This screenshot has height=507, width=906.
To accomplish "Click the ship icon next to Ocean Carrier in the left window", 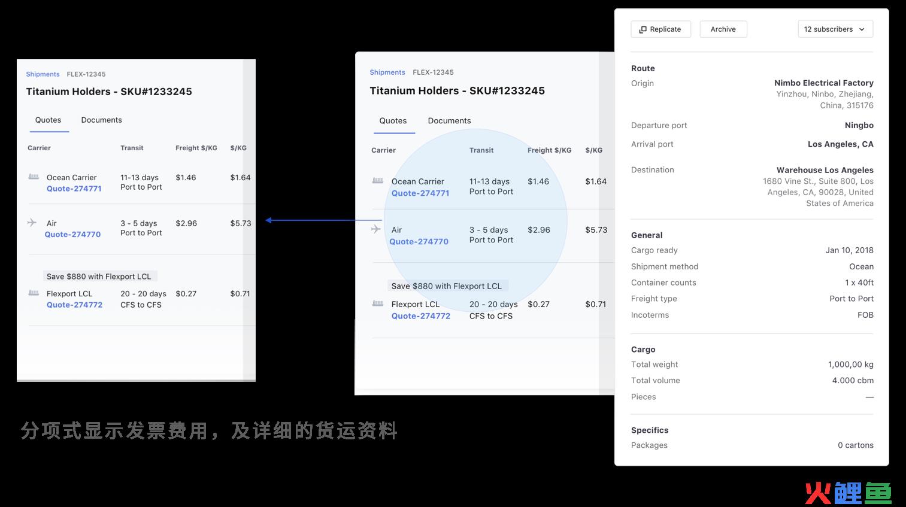I will 34,177.
